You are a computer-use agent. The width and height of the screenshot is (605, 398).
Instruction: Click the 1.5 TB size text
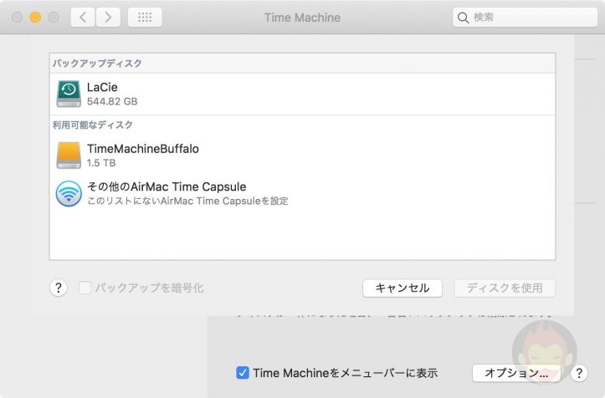[101, 163]
